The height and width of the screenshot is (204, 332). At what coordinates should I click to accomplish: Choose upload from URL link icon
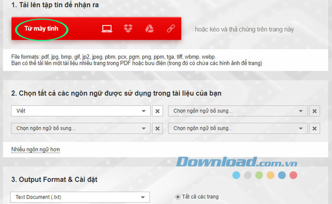click(x=171, y=29)
